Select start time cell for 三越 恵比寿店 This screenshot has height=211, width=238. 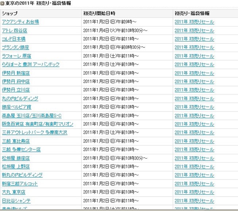pyautogui.click(x=127, y=141)
